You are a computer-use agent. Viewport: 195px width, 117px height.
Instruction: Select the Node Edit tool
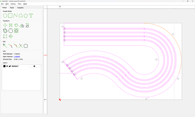(x=5, y=45)
